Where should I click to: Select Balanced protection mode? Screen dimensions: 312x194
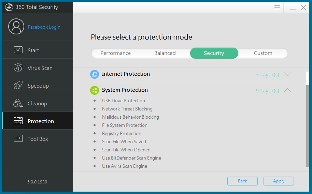tap(165, 53)
